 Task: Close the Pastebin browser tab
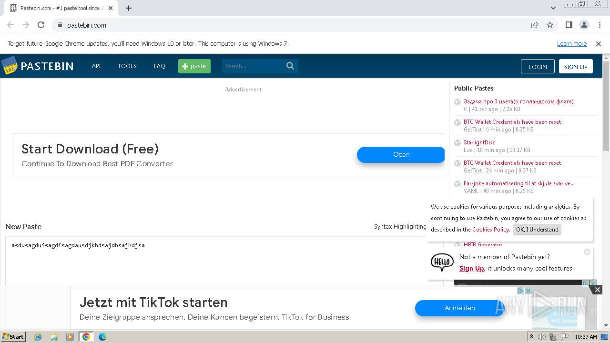point(111,8)
